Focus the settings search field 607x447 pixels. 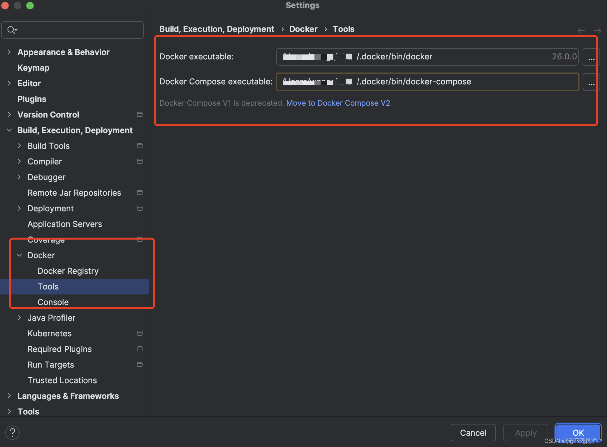(x=73, y=30)
